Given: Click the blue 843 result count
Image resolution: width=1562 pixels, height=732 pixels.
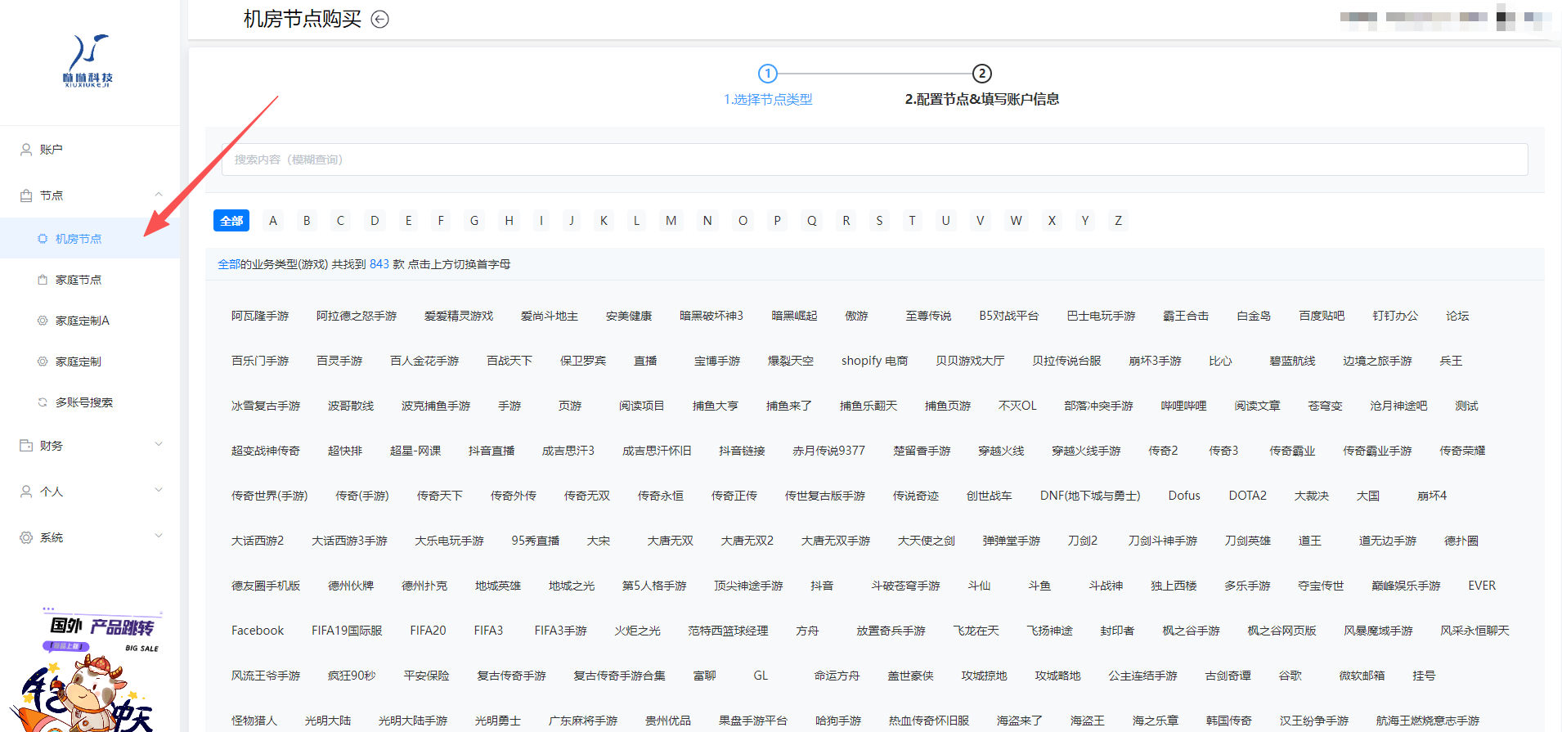Looking at the screenshot, I should tap(379, 264).
